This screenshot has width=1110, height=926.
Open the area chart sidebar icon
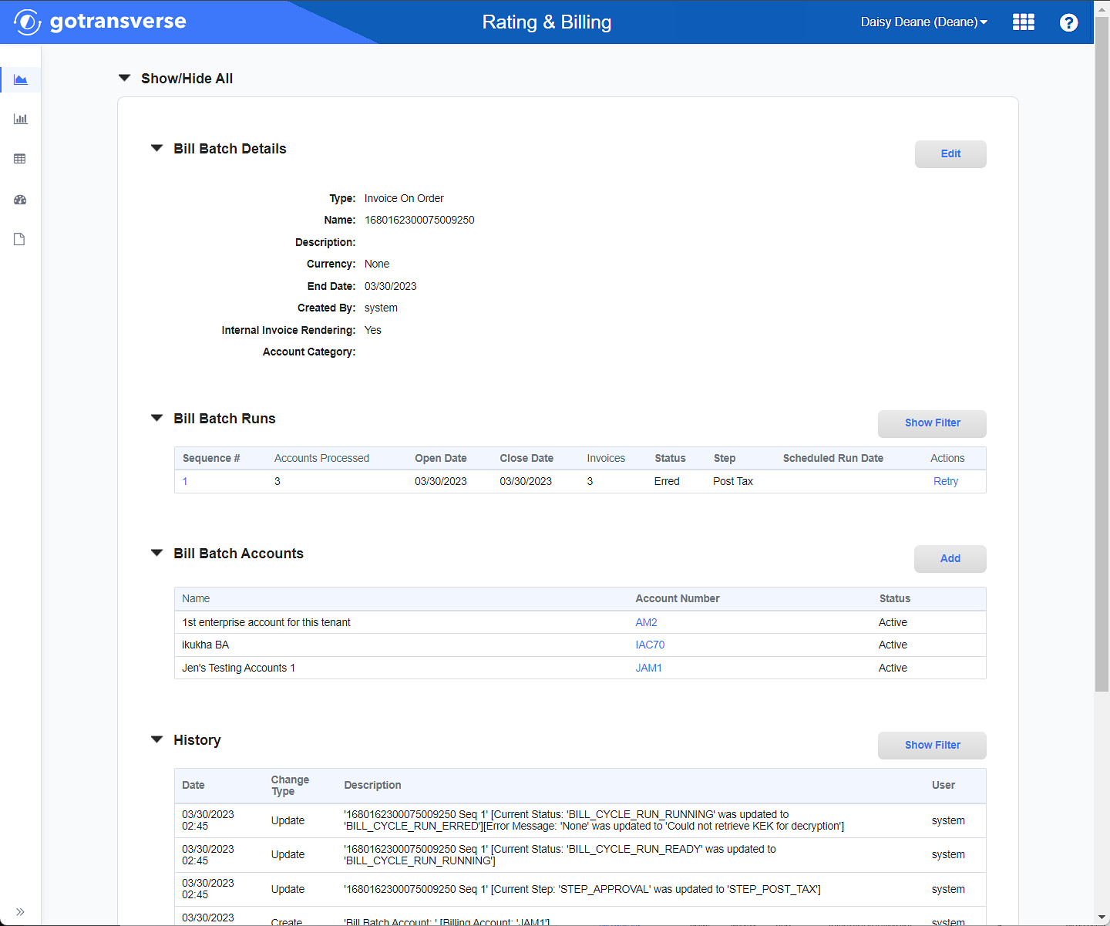(21, 79)
